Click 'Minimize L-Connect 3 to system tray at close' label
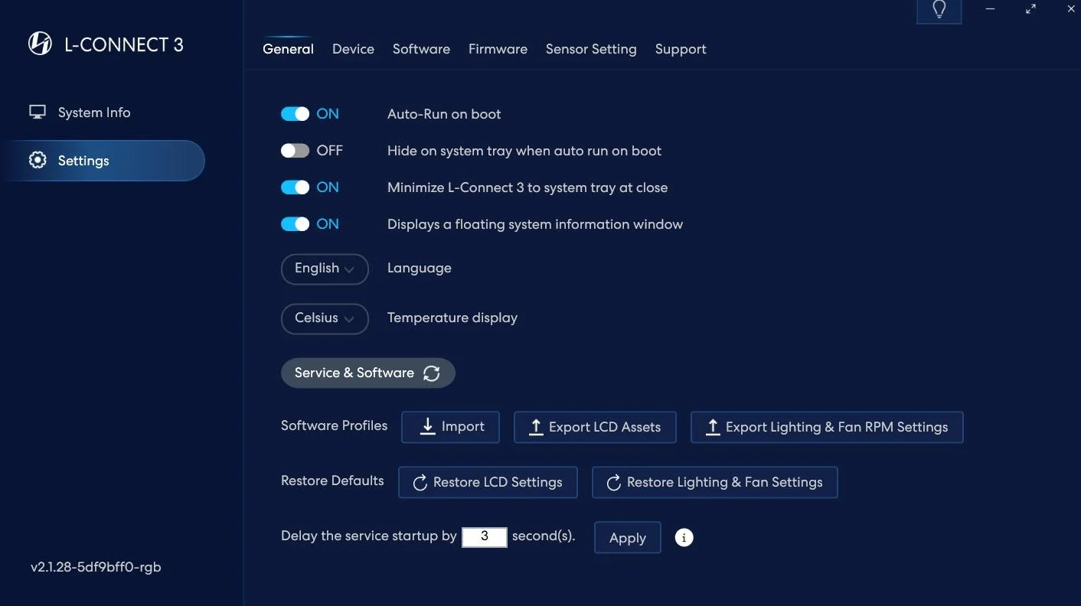Image resolution: width=1081 pixels, height=606 pixels. click(527, 187)
